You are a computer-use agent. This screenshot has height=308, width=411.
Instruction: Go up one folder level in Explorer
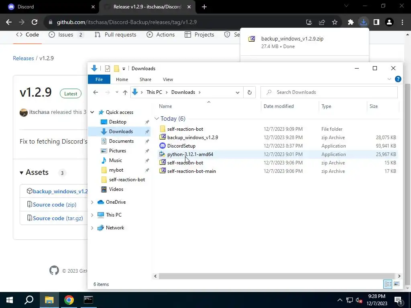coord(125,93)
